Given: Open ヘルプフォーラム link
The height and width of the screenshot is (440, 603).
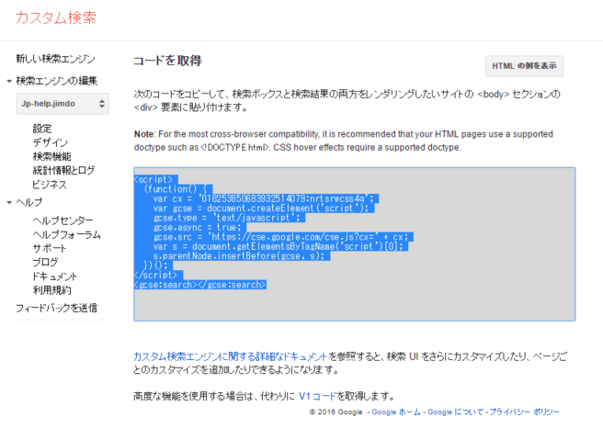Looking at the screenshot, I should pos(66,234).
